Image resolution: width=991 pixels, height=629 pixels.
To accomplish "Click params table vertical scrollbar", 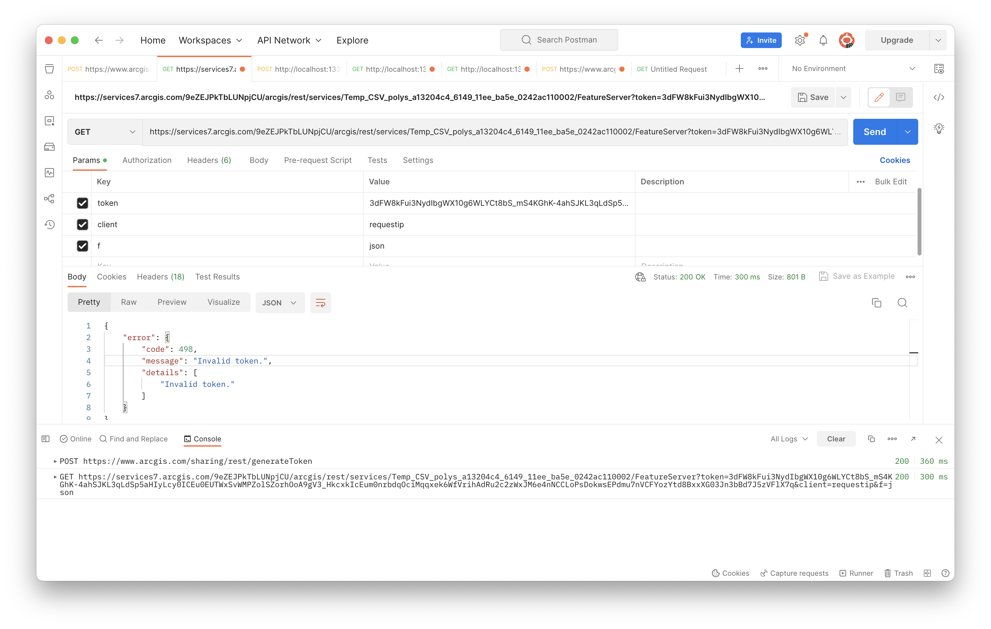I will coord(919,222).
